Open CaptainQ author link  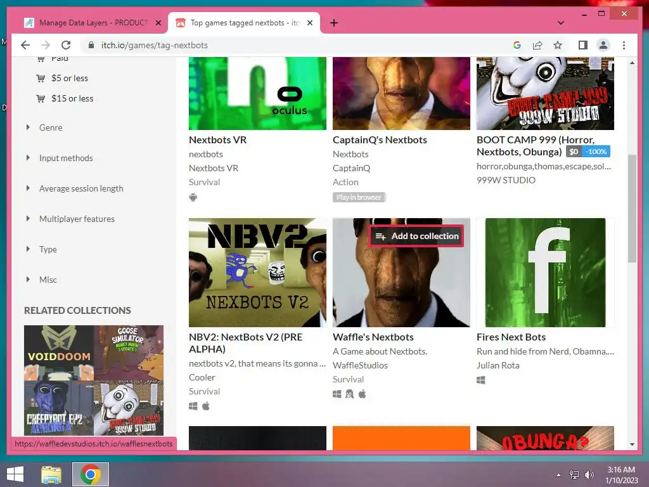[x=351, y=168]
